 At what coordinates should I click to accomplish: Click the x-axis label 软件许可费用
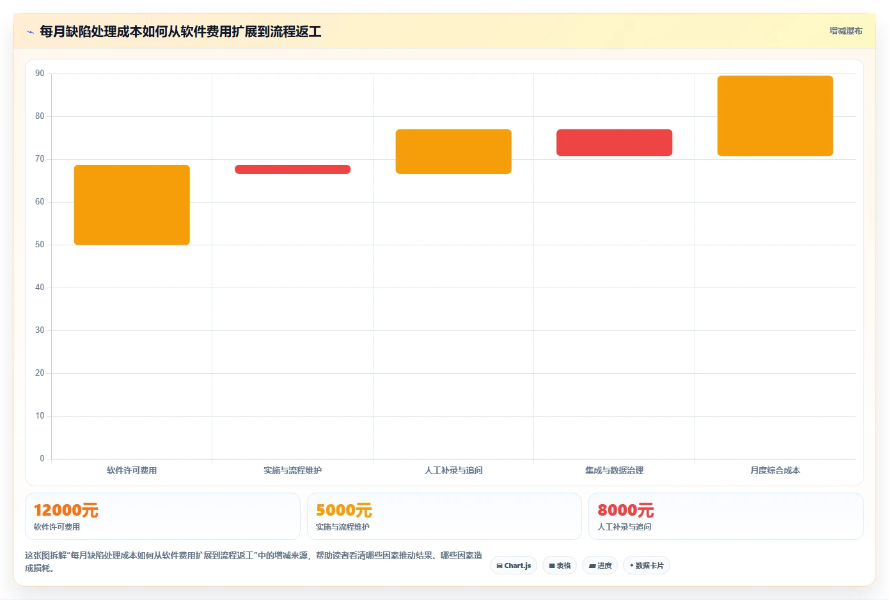tap(132, 470)
